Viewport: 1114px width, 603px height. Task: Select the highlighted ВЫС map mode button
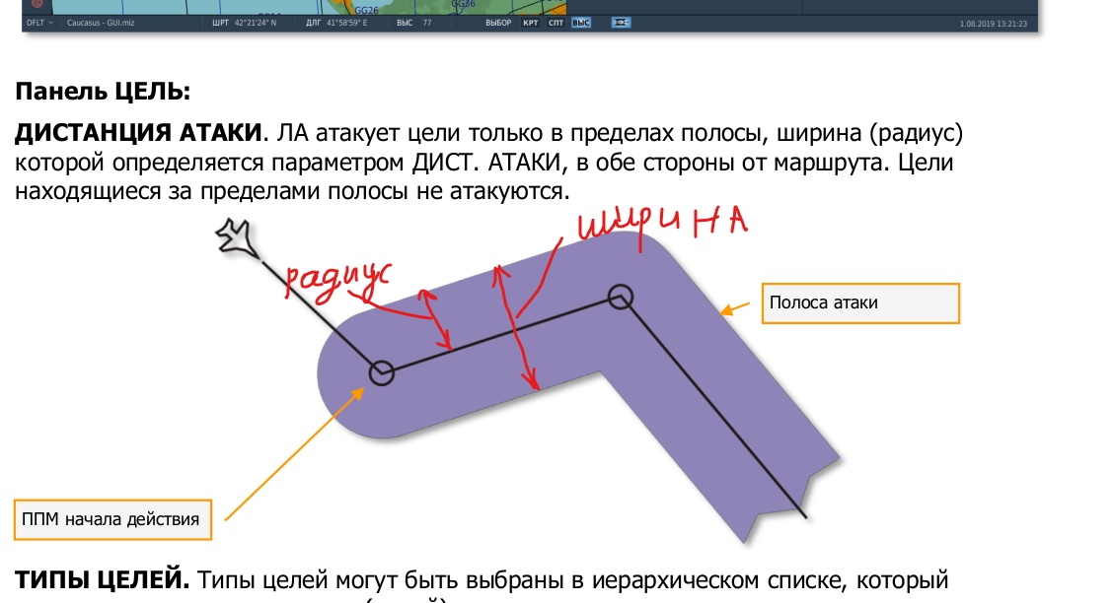pos(581,23)
